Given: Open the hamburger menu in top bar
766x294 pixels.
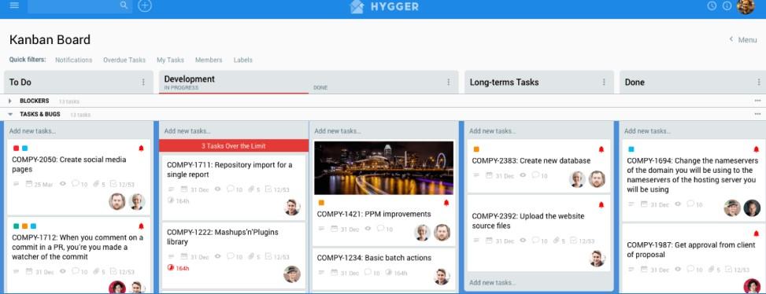Looking at the screenshot, I should (13, 6).
